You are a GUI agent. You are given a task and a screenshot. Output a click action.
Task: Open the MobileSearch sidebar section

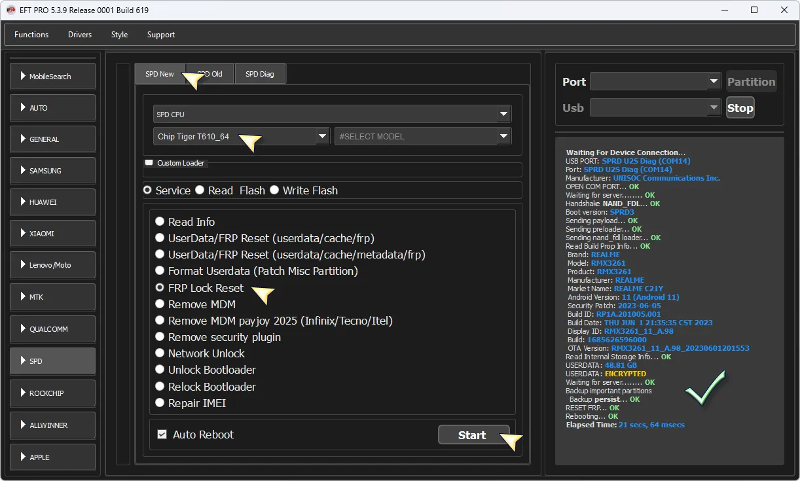click(52, 77)
